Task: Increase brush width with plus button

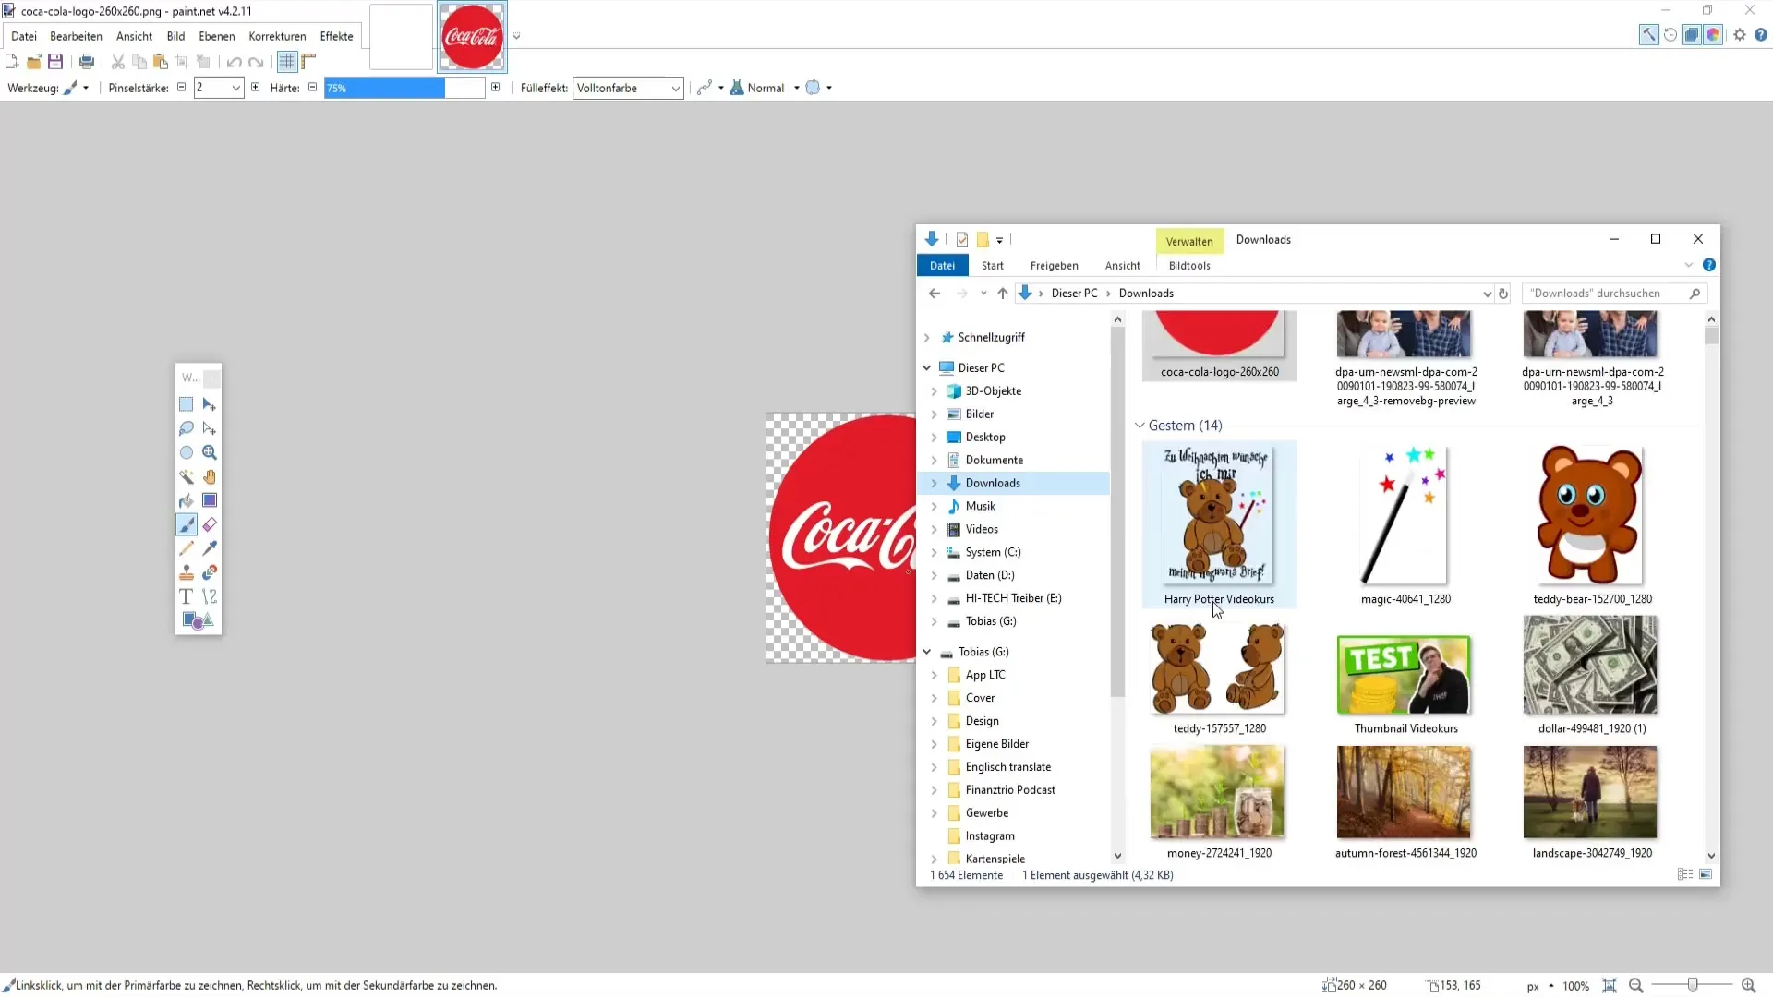Action: (256, 88)
